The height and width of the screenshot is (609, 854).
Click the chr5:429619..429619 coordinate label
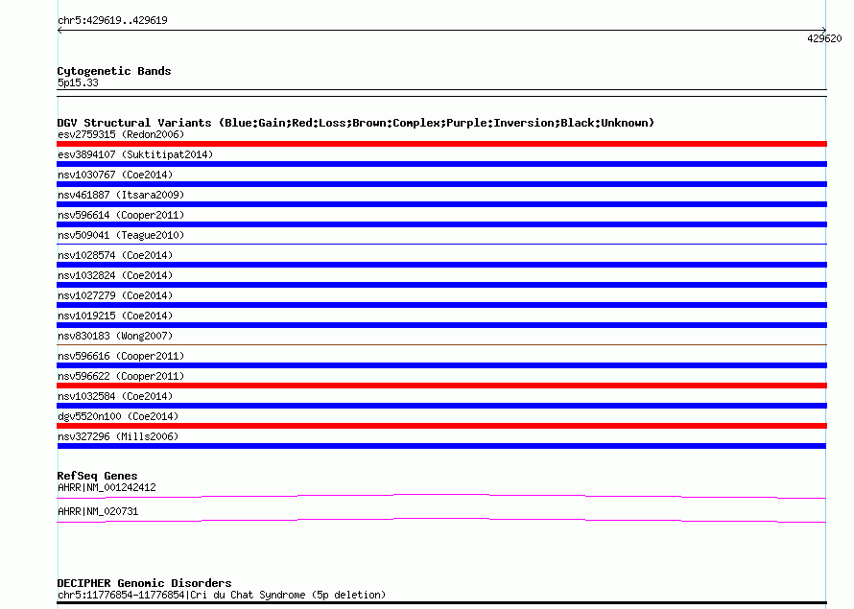click(x=112, y=20)
